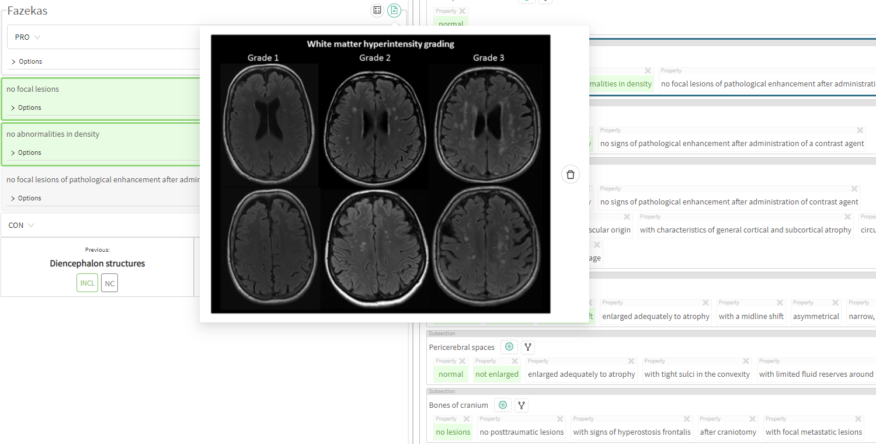The height and width of the screenshot is (444, 876).
Task: Select 'no posttraumatic lesions' property
Action: click(522, 432)
